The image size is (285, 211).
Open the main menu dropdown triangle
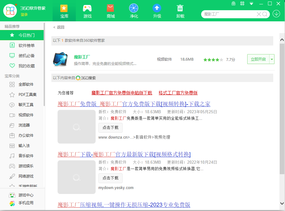[x=251, y=4]
